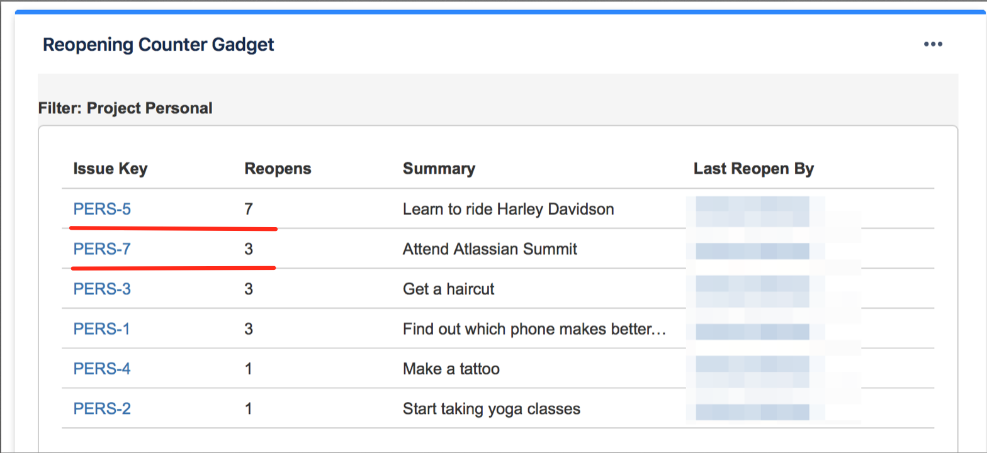Open issue PERS-4
Screen dimensions: 987x453
[x=102, y=368]
